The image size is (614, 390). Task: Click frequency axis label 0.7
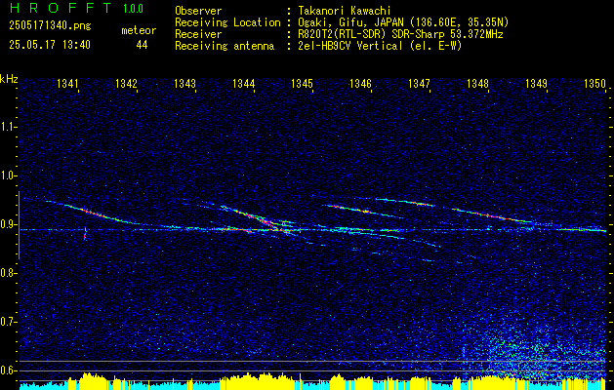tap(8, 322)
